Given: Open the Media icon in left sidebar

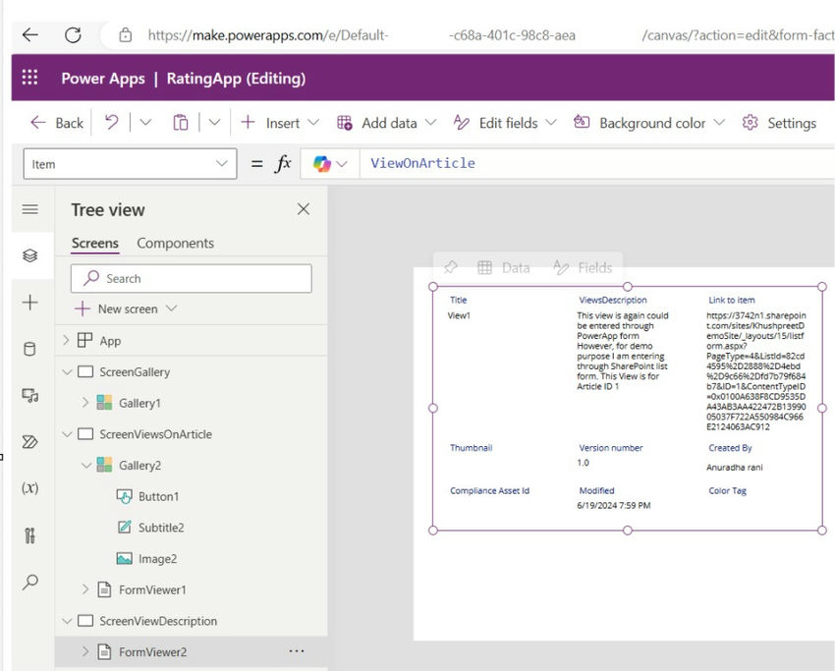Looking at the screenshot, I should (x=29, y=396).
